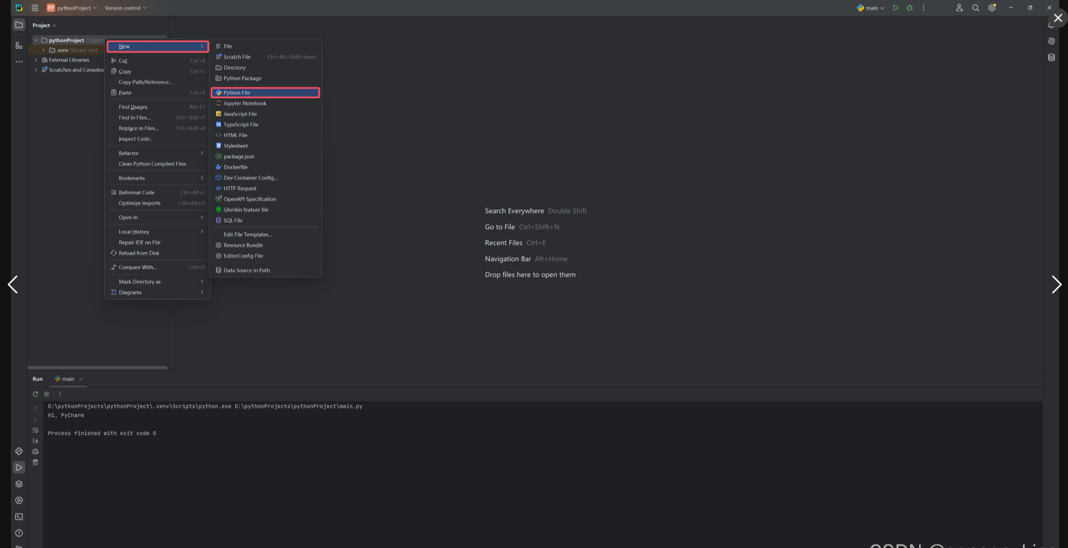The image size is (1068, 548).
Task: Toggle soft-wrap in the Run console
Action: click(36, 430)
